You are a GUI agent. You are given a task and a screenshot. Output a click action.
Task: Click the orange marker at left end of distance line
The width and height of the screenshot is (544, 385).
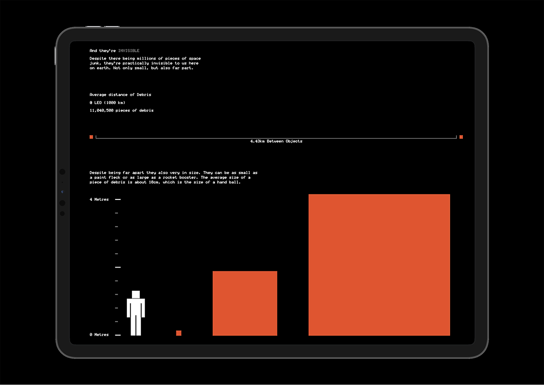[91, 137]
